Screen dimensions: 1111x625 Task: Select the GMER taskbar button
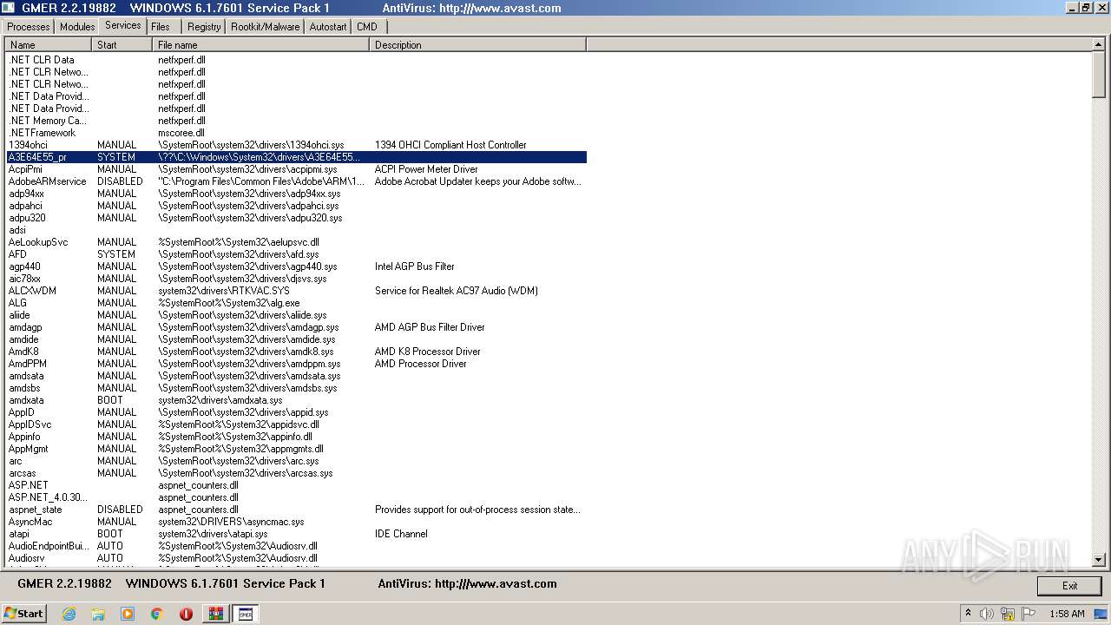[x=246, y=614]
